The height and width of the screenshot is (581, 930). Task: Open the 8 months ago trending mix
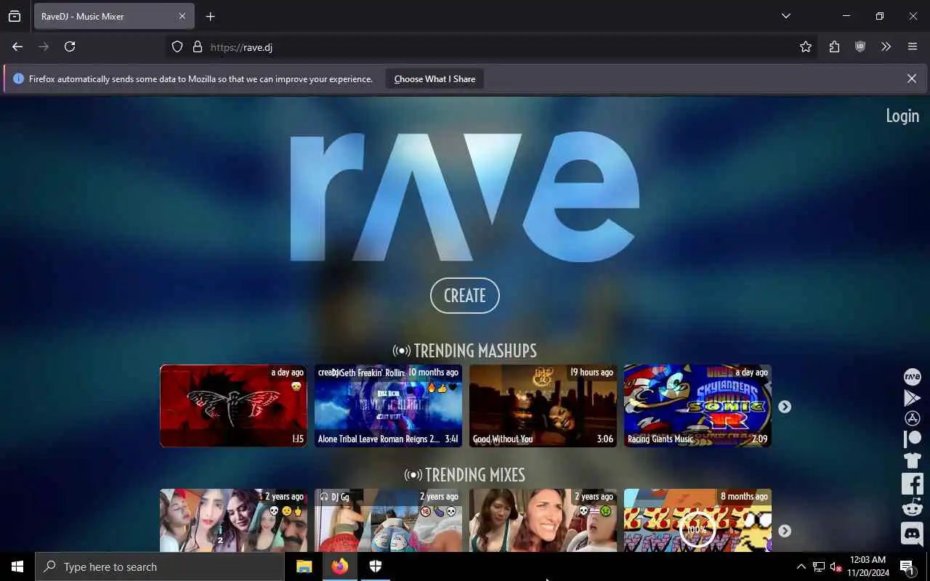click(x=697, y=520)
